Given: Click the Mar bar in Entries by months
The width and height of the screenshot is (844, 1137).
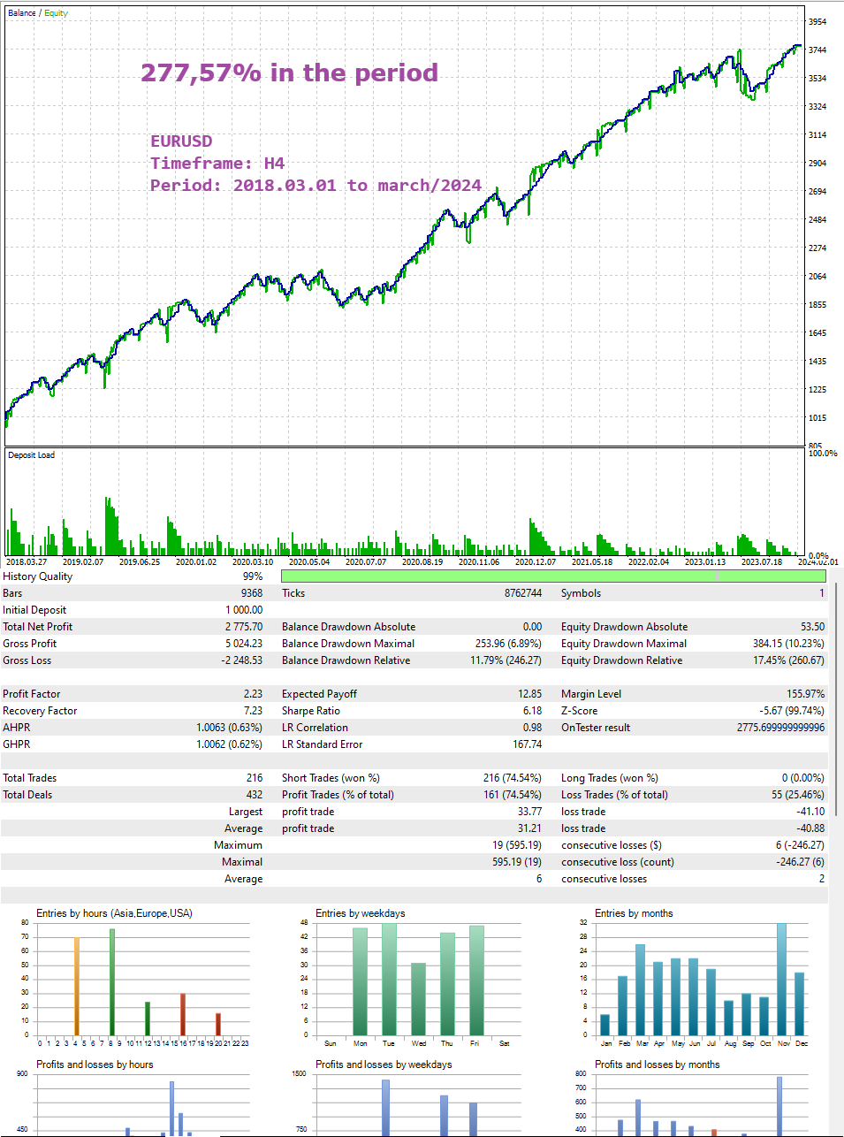Looking at the screenshot, I should [x=641, y=990].
